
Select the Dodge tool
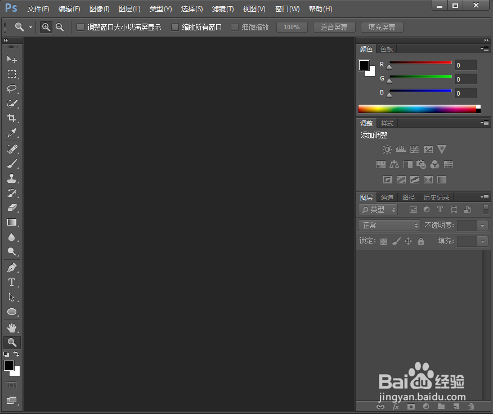coord(12,251)
